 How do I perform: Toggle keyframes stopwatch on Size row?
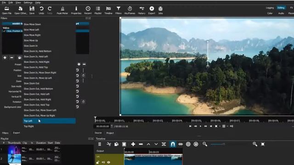[x=83, y=75]
